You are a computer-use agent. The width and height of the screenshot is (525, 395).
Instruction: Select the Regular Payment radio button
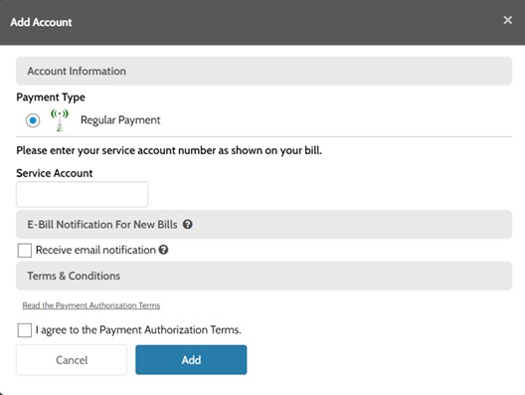coord(33,120)
